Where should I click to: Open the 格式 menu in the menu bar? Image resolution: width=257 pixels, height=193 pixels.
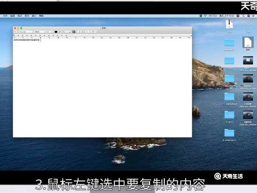point(20,16)
